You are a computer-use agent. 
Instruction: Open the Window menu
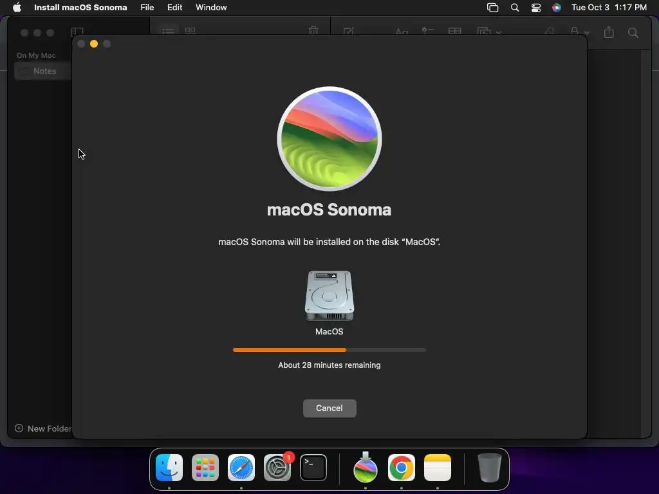(x=211, y=8)
